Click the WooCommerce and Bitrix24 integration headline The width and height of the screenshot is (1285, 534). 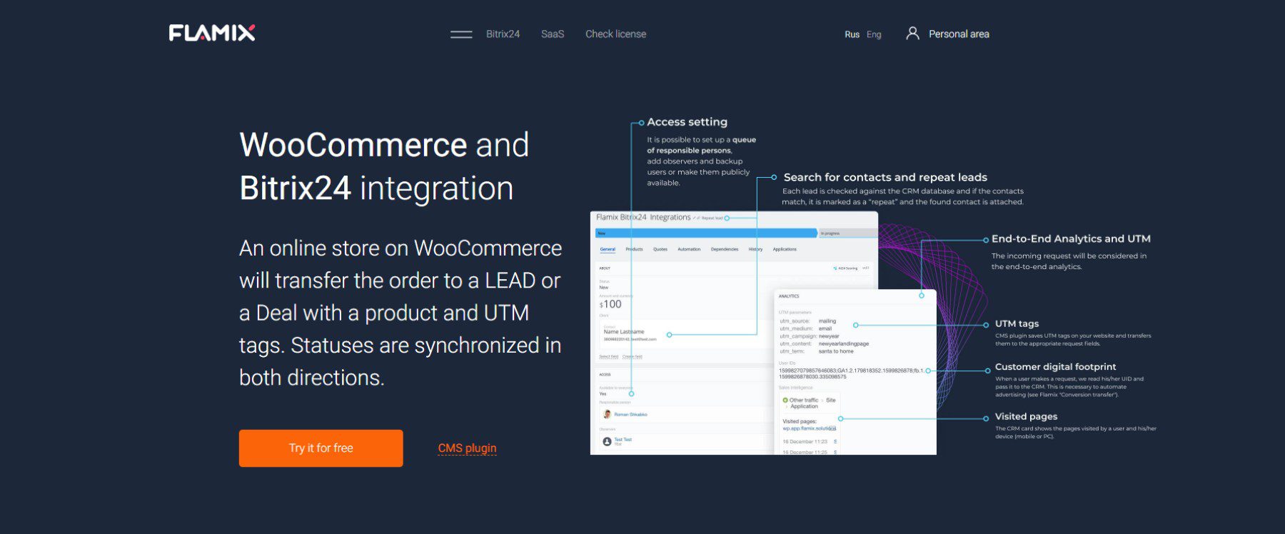click(384, 166)
